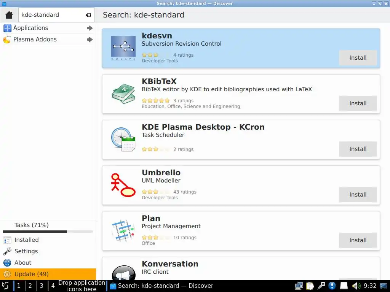Install KBibTeX
This screenshot has width=390, height=292.
click(358, 103)
